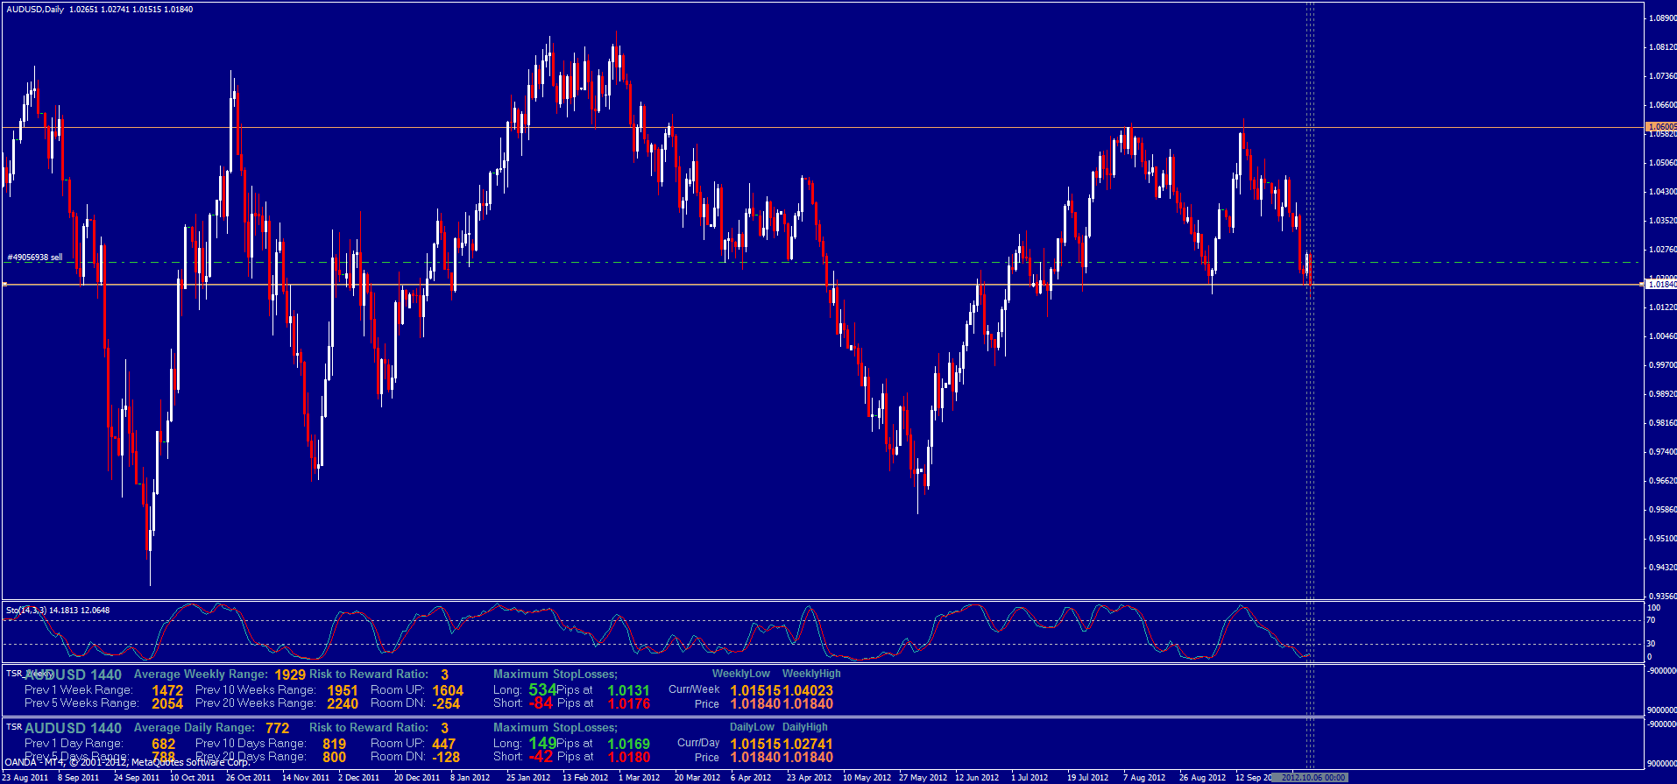1677x784 pixels.
Task: Click the WeeklyHigh column header
Action: click(x=810, y=674)
